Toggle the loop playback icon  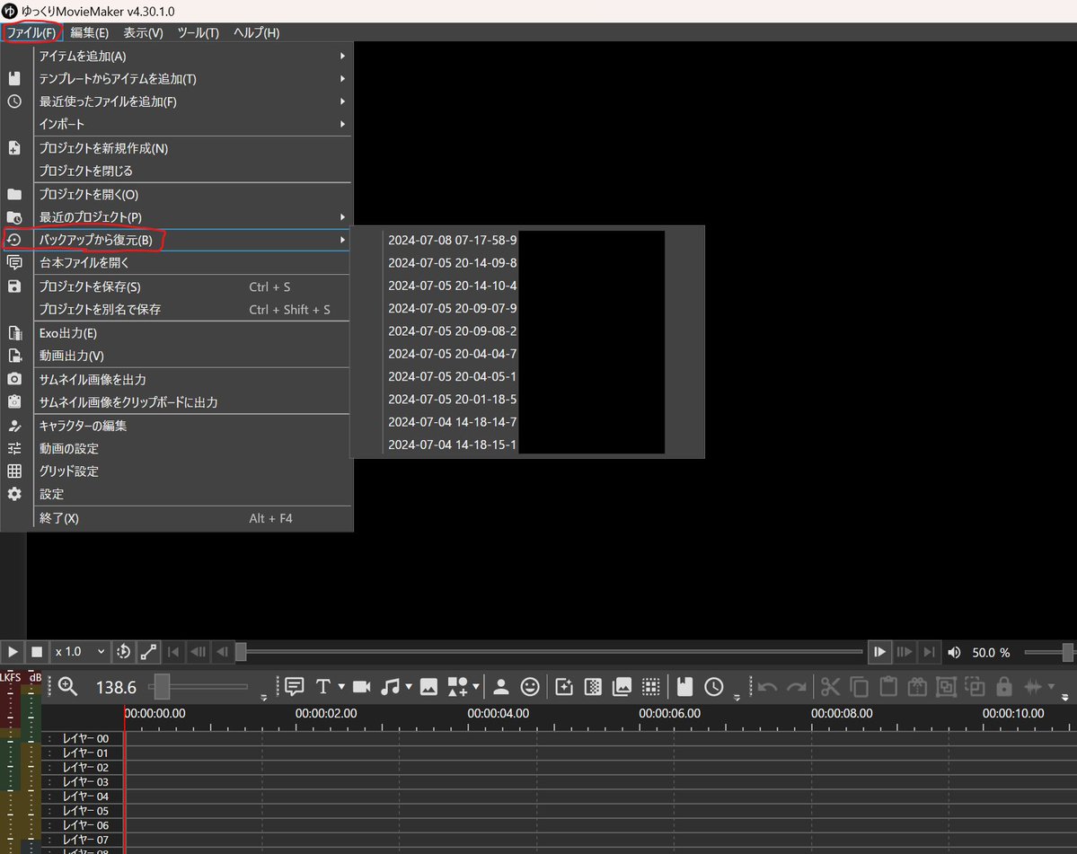[124, 651]
